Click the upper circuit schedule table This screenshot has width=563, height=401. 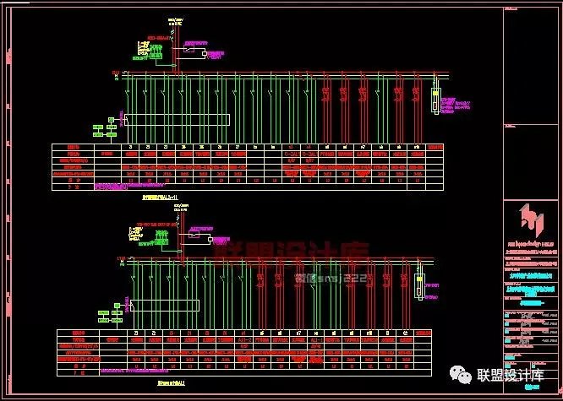pyautogui.click(x=247, y=166)
